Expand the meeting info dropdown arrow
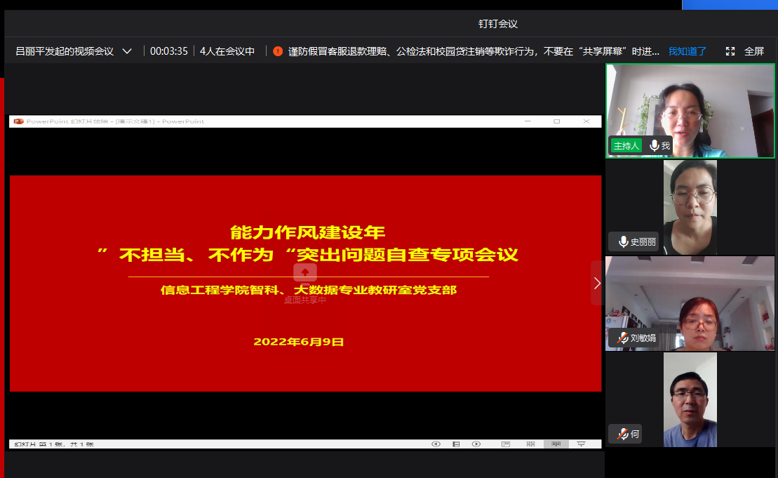Image resolution: width=778 pixels, height=478 pixels. (x=127, y=51)
